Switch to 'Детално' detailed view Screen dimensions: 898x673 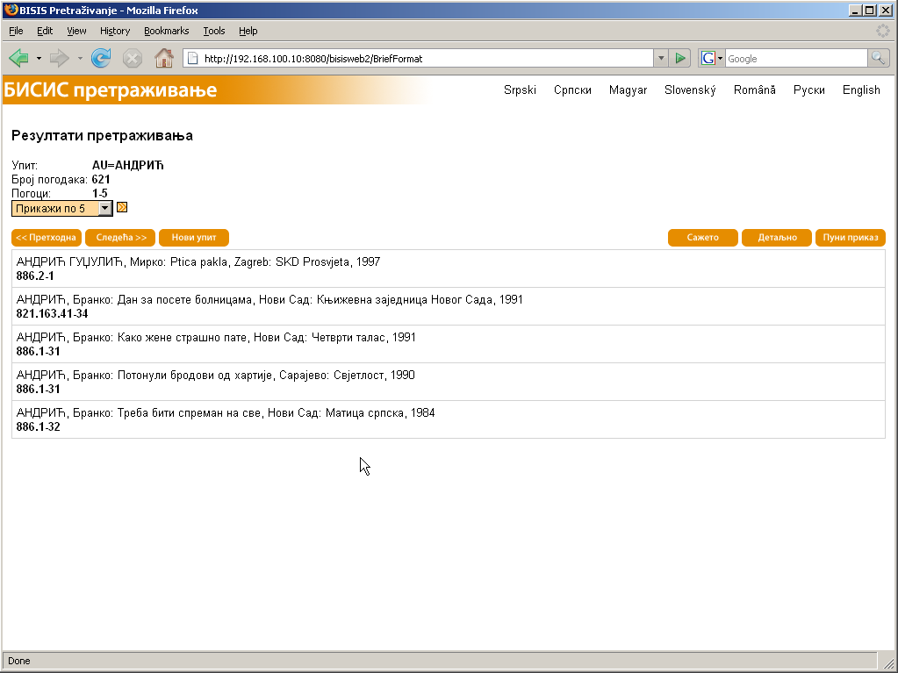[777, 238]
